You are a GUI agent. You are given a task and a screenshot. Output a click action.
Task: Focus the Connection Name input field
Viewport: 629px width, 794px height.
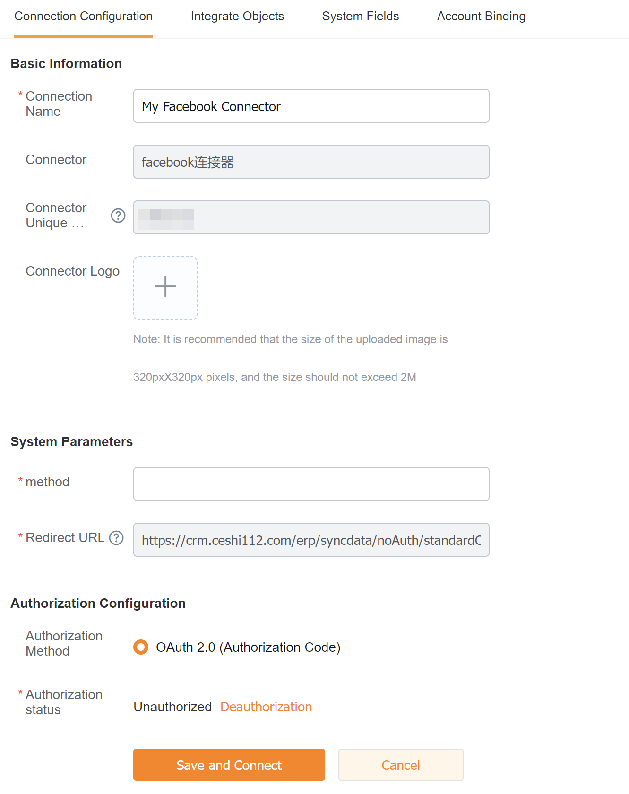tap(311, 106)
